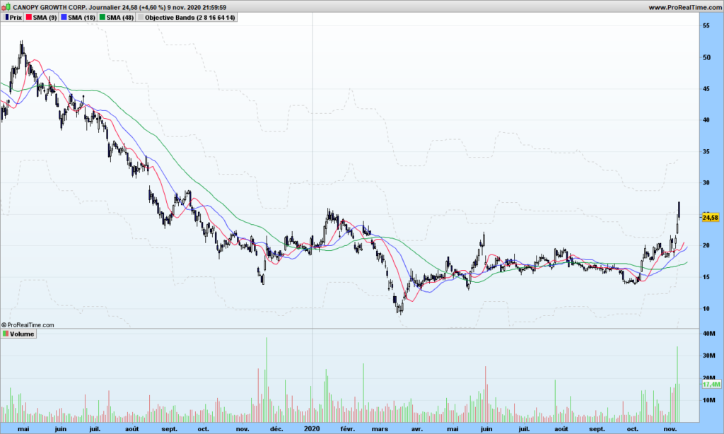Viewport: 724px width, 434px height.
Task: Click the 35 price axis label
Action: (x=706, y=151)
